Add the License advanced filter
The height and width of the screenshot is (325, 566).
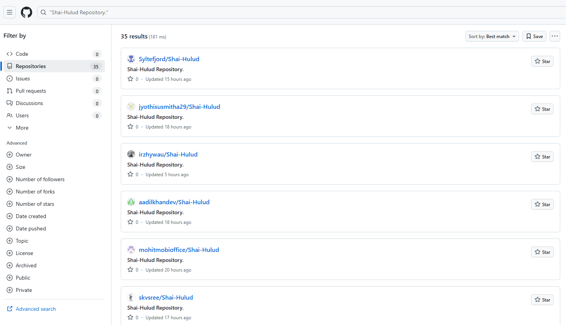click(x=54, y=253)
